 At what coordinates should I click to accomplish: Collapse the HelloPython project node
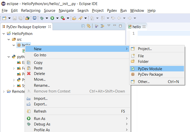(4, 34)
